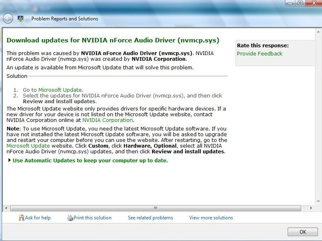This screenshot has height=241, width=322.
Task: Click the printer icon beside Print this solution
Action: point(70,218)
